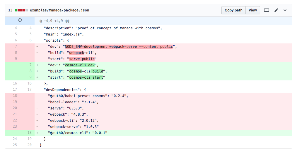Click old line number 16
The image size is (297, 152).
coord(15,83)
